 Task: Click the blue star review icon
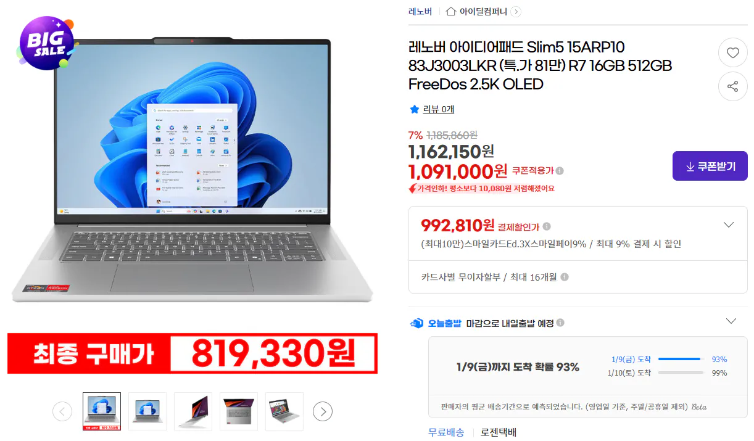point(414,109)
